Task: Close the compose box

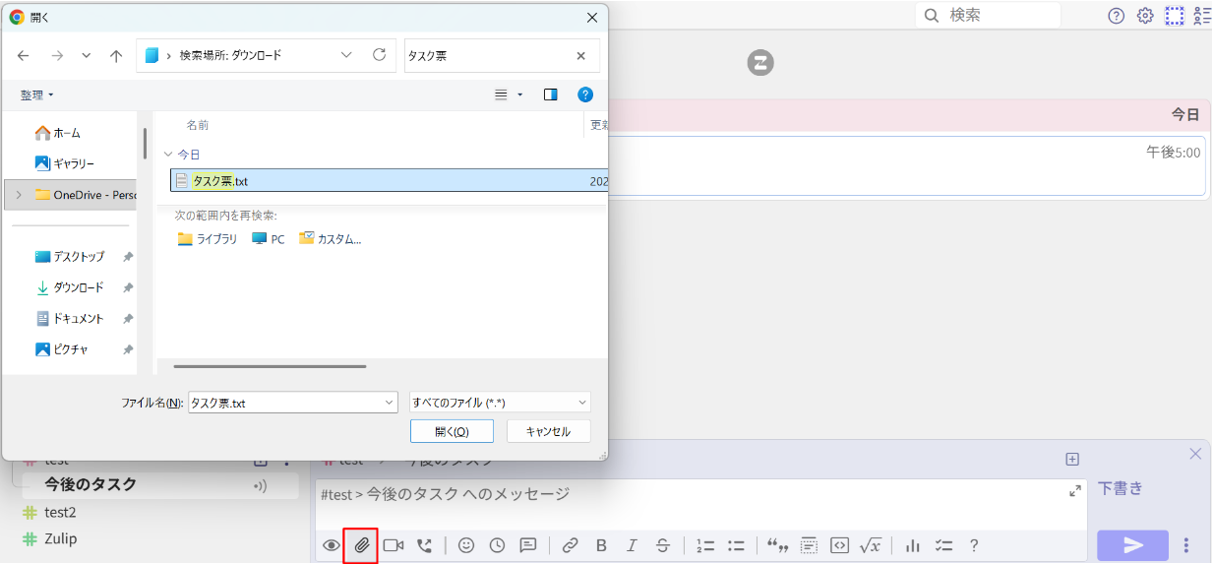Action: click(1195, 454)
